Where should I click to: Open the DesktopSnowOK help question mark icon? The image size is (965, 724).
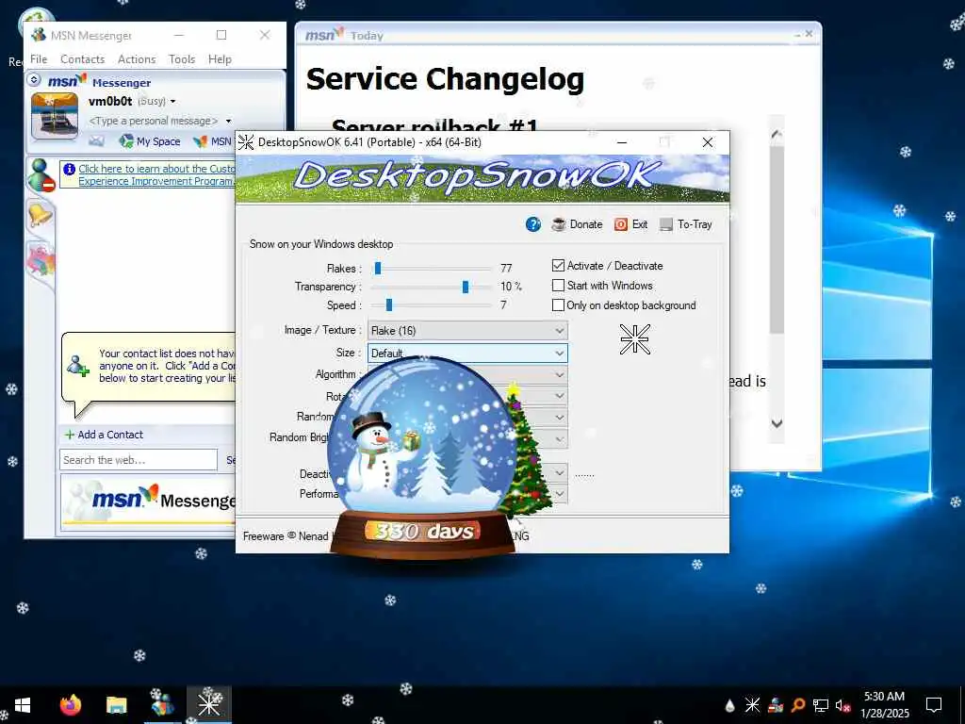click(x=533, y=224)
